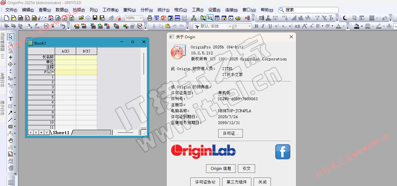Click the 关闭 button in About dialog
Image resolution: width=397 pixels, height=186 pixels.
pos(262,182)
